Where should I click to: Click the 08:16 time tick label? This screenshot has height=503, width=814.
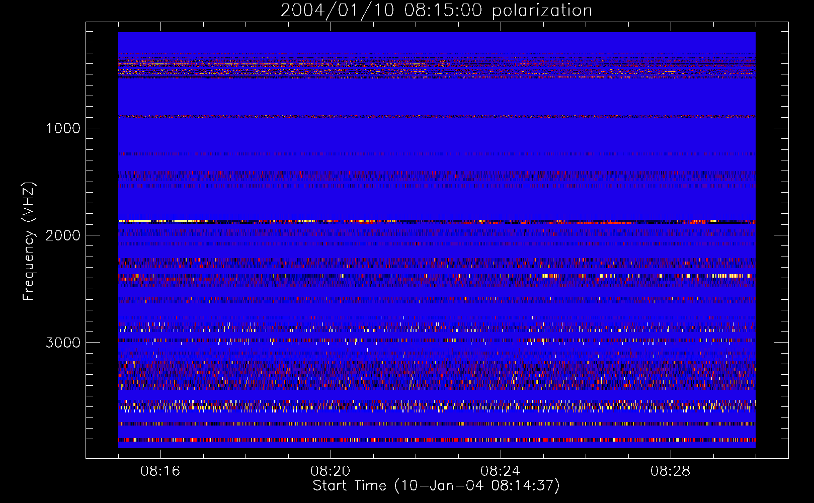click(160, 471)
